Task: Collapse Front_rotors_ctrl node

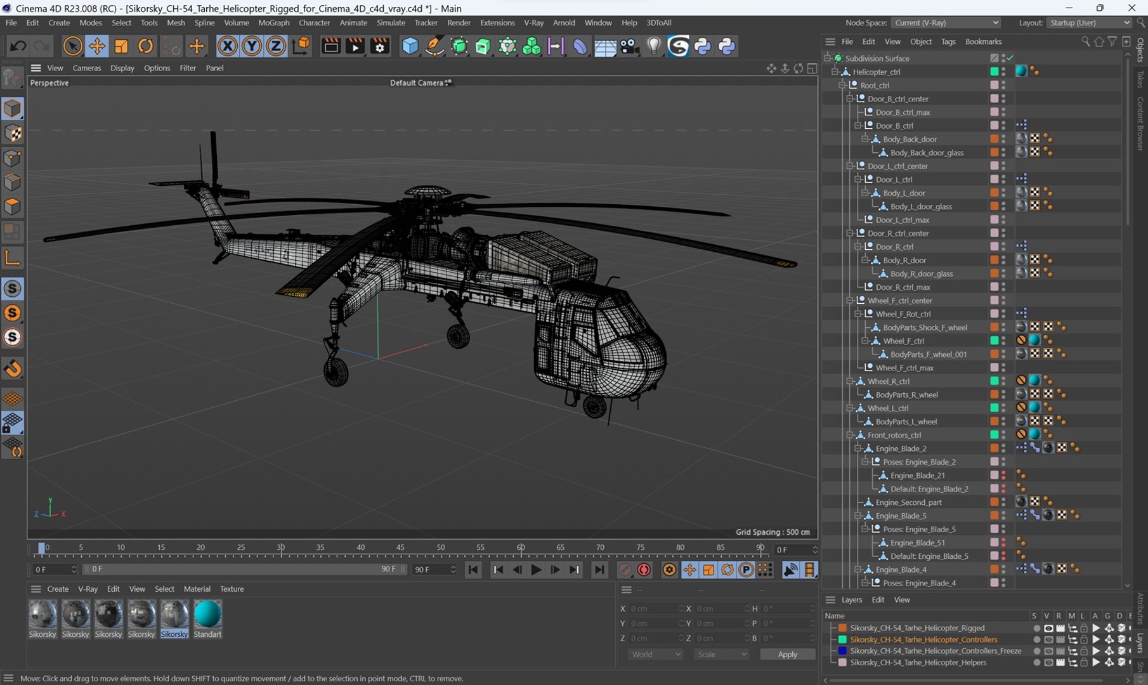Action: [x=850, y=434]
